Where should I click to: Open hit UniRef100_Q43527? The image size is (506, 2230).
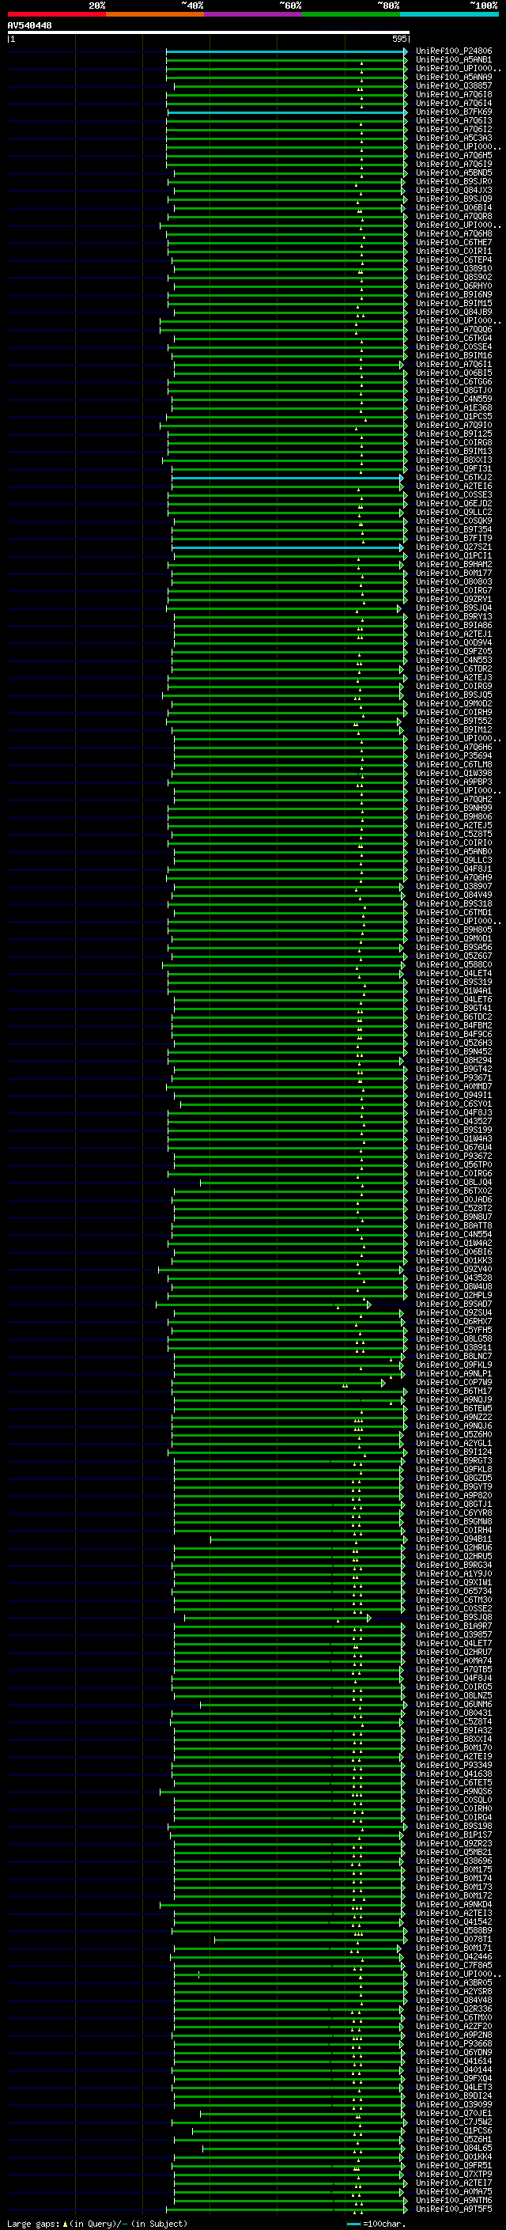[x=453, y=1121]
